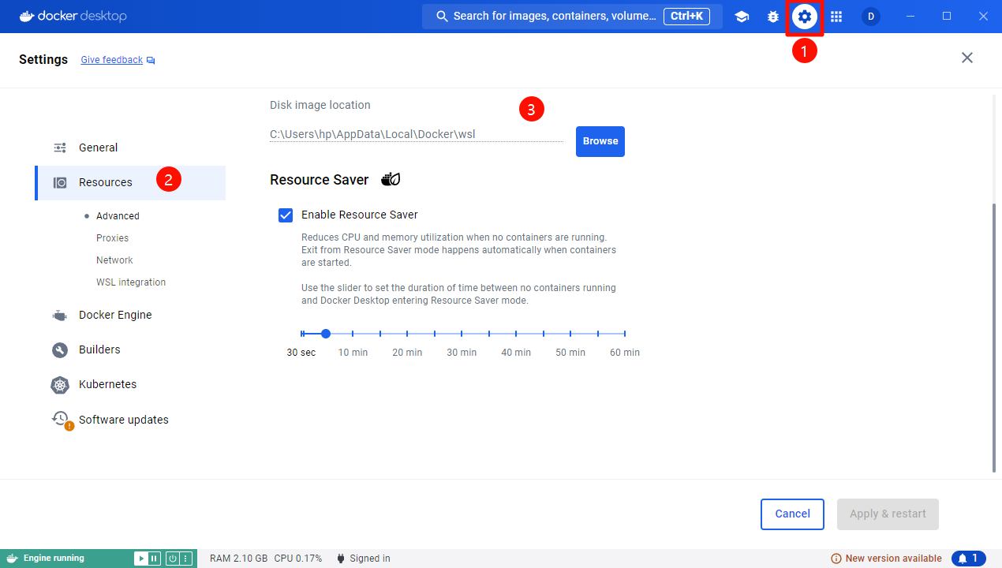Click the Docker Engine icon

click(60, 316)
